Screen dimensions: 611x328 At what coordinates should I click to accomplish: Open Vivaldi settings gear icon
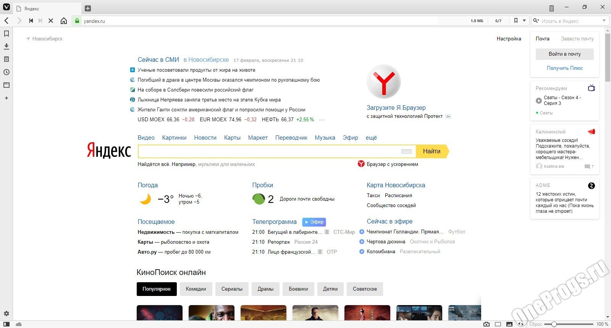(6, 314)
